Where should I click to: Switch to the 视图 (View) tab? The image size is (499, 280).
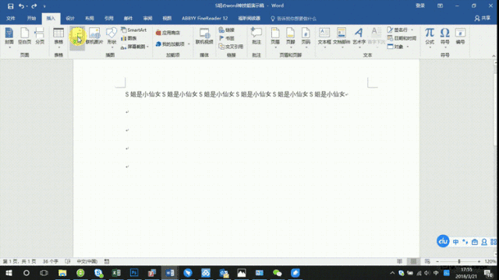pos(167,19)
